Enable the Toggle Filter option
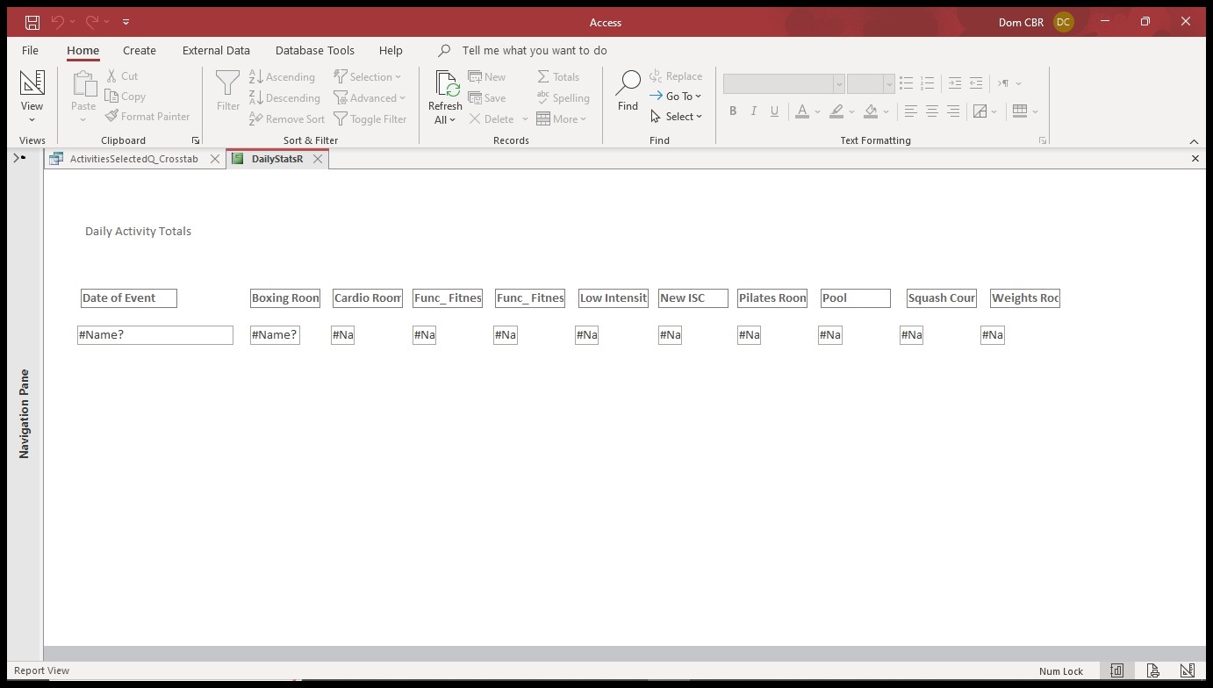Image resolution: width=1213 pixels, height=688 pixels. pyautogui.click(x=370, y=118)
